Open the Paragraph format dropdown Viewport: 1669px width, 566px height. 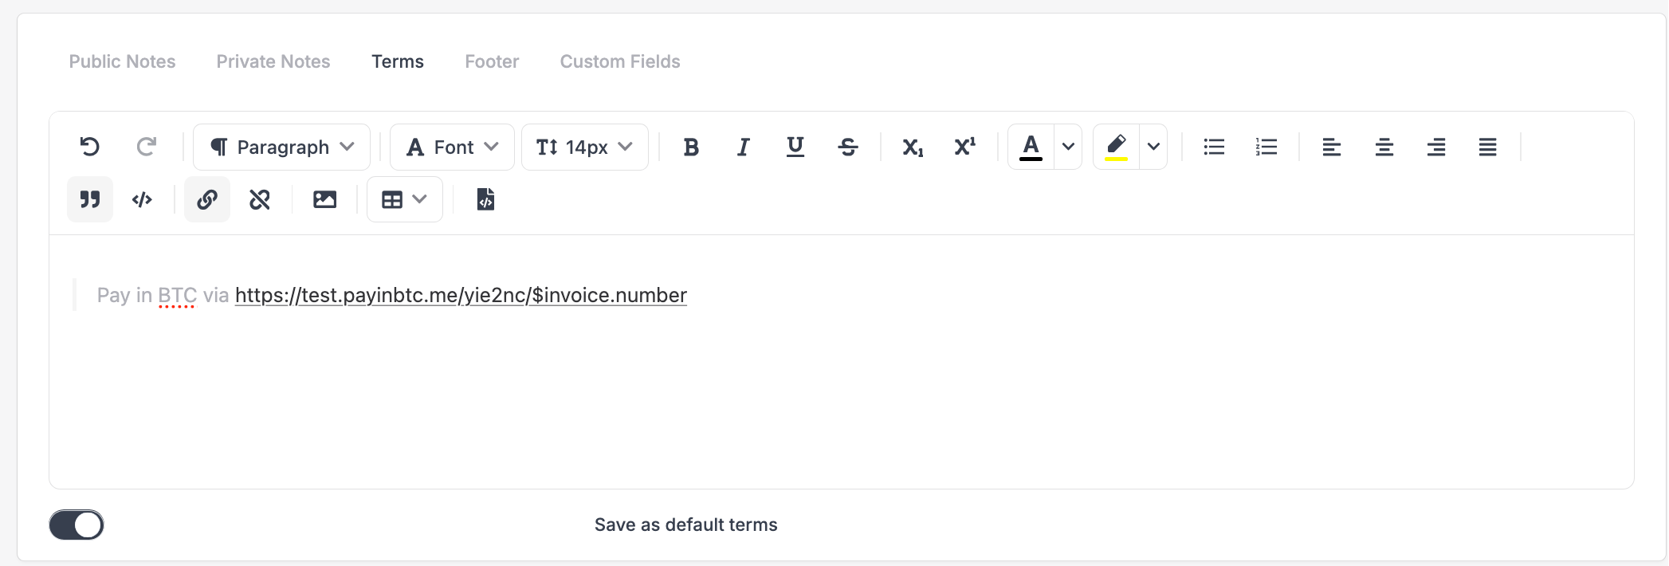pos(282,147)
